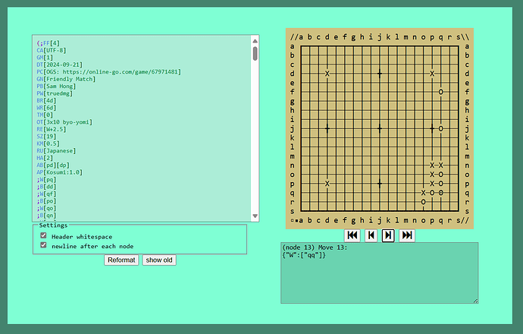Click the star point at column j, row d

click(380, 74)
